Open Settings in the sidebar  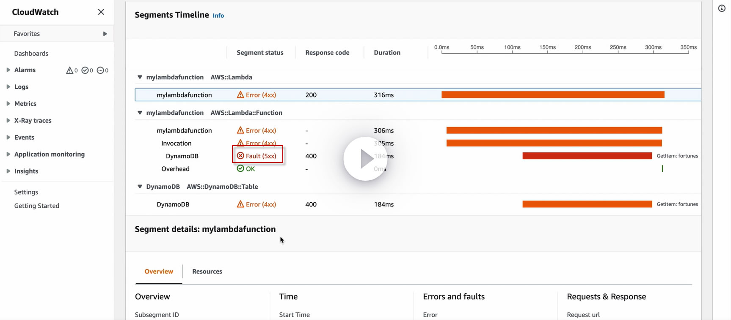click(x=26, y=192)
